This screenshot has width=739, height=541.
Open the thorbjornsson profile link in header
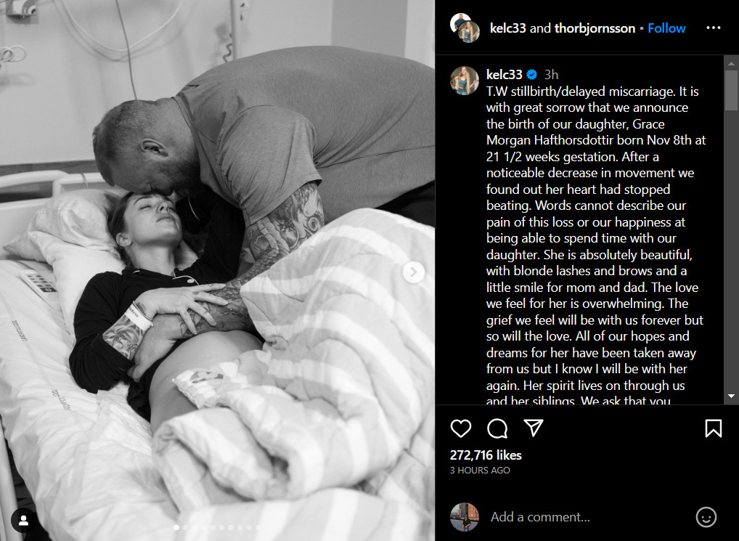coord(595,28)
